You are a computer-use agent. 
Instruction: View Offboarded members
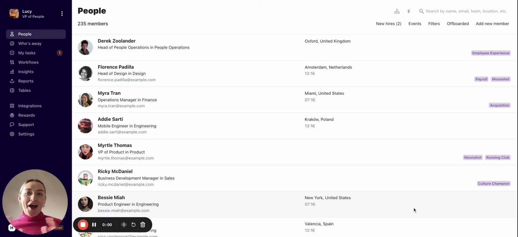(x=458, y=24)
